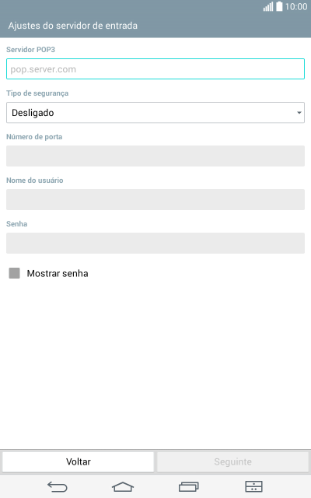Image resolution: width=311 pixels, height=498 pixels.
Task: Tap the rightmost navigation bar icon
Action: (x=253, y=486)
